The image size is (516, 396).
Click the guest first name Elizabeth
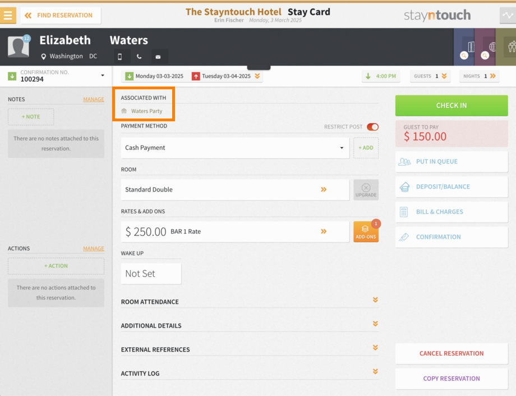tap(65, 40)
